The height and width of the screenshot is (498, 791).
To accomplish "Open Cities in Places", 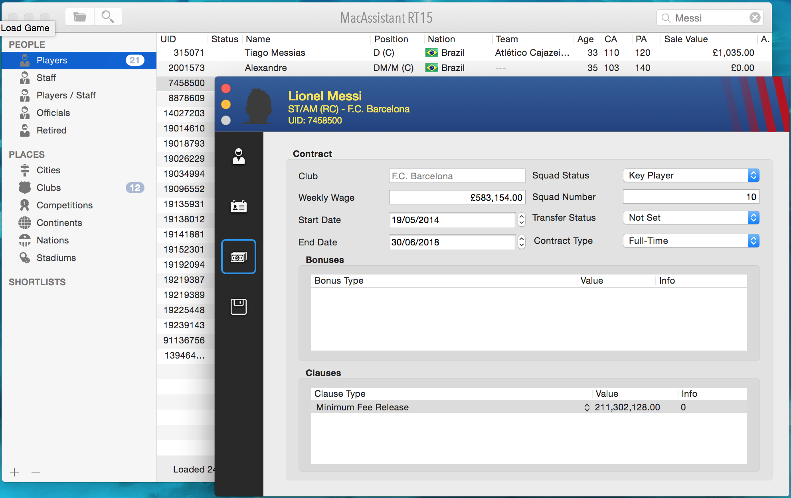I will coord(79,170).
